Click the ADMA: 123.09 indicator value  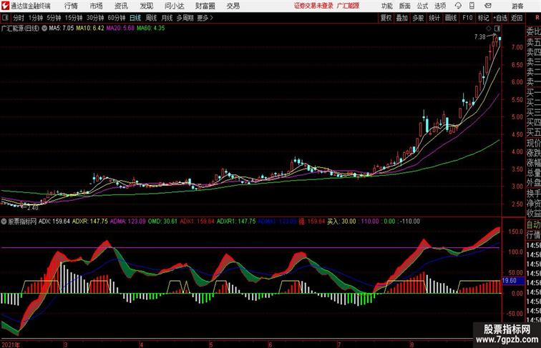(x=127, y=222)
